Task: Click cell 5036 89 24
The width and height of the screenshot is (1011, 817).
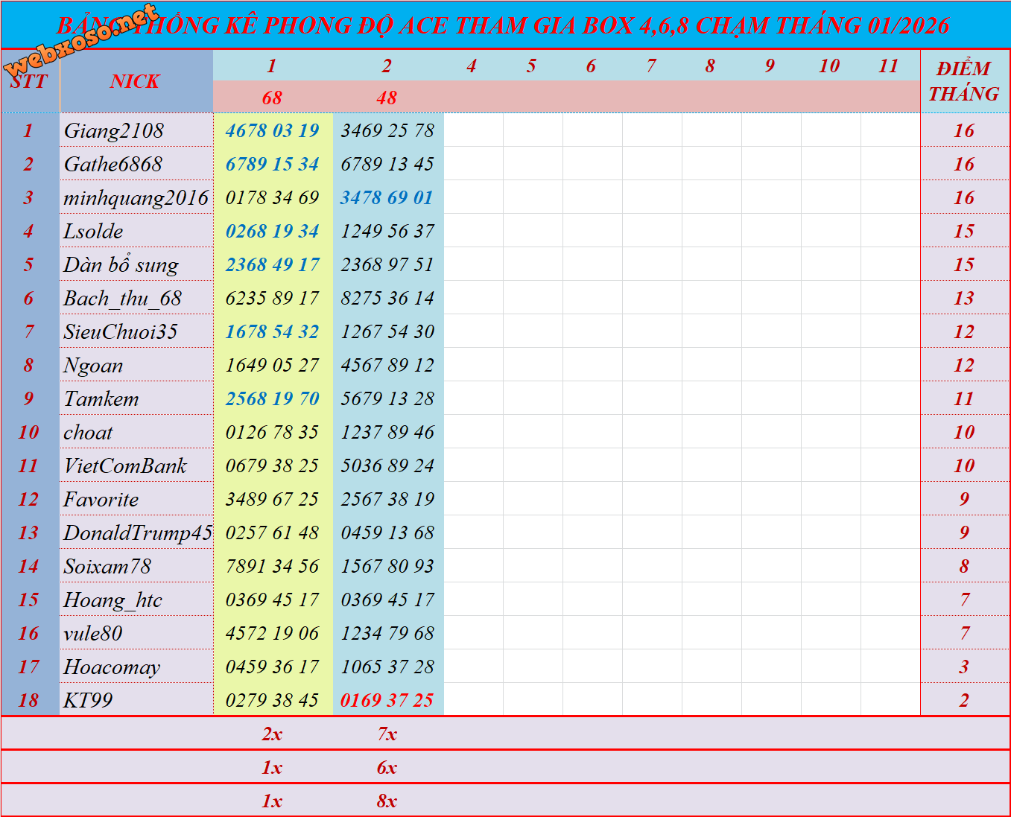Action: 387,465
